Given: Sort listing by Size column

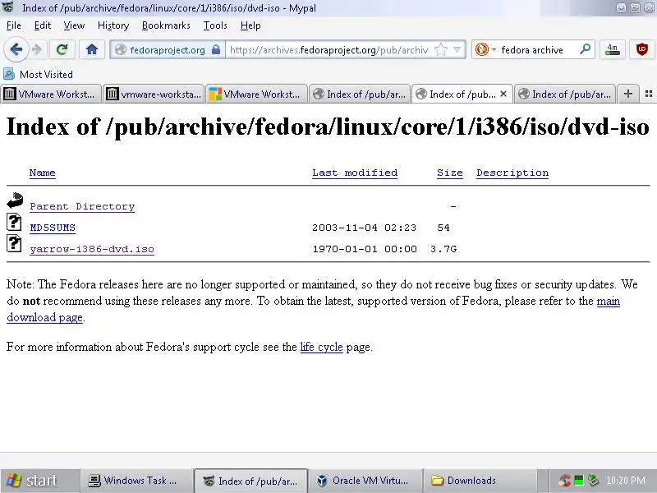Looking at the screenshot, I should coord(449,173).
